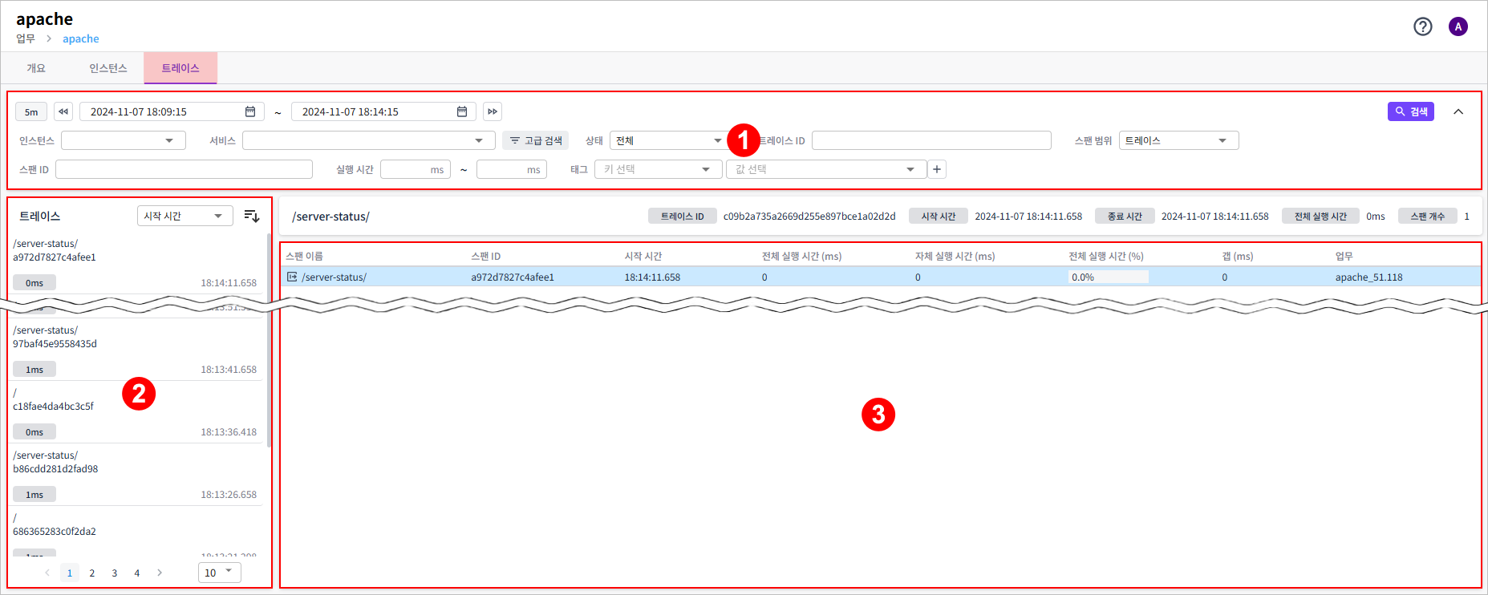Click the 5m time range button
Image resolution: width=1488 pixels, height=595 pixels.
[x=31, y=111]
